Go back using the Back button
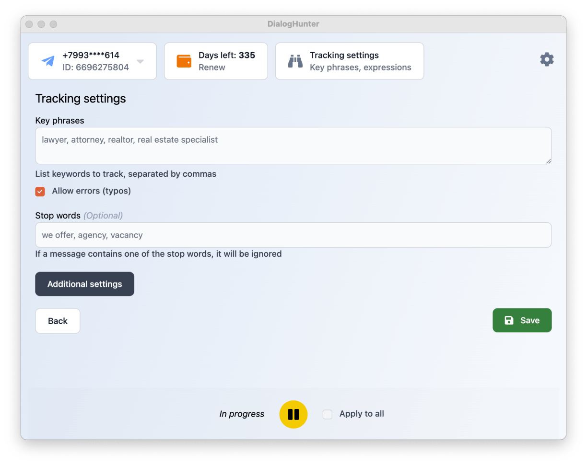This screenshot has width=587, height=465. tap(58, 321)
